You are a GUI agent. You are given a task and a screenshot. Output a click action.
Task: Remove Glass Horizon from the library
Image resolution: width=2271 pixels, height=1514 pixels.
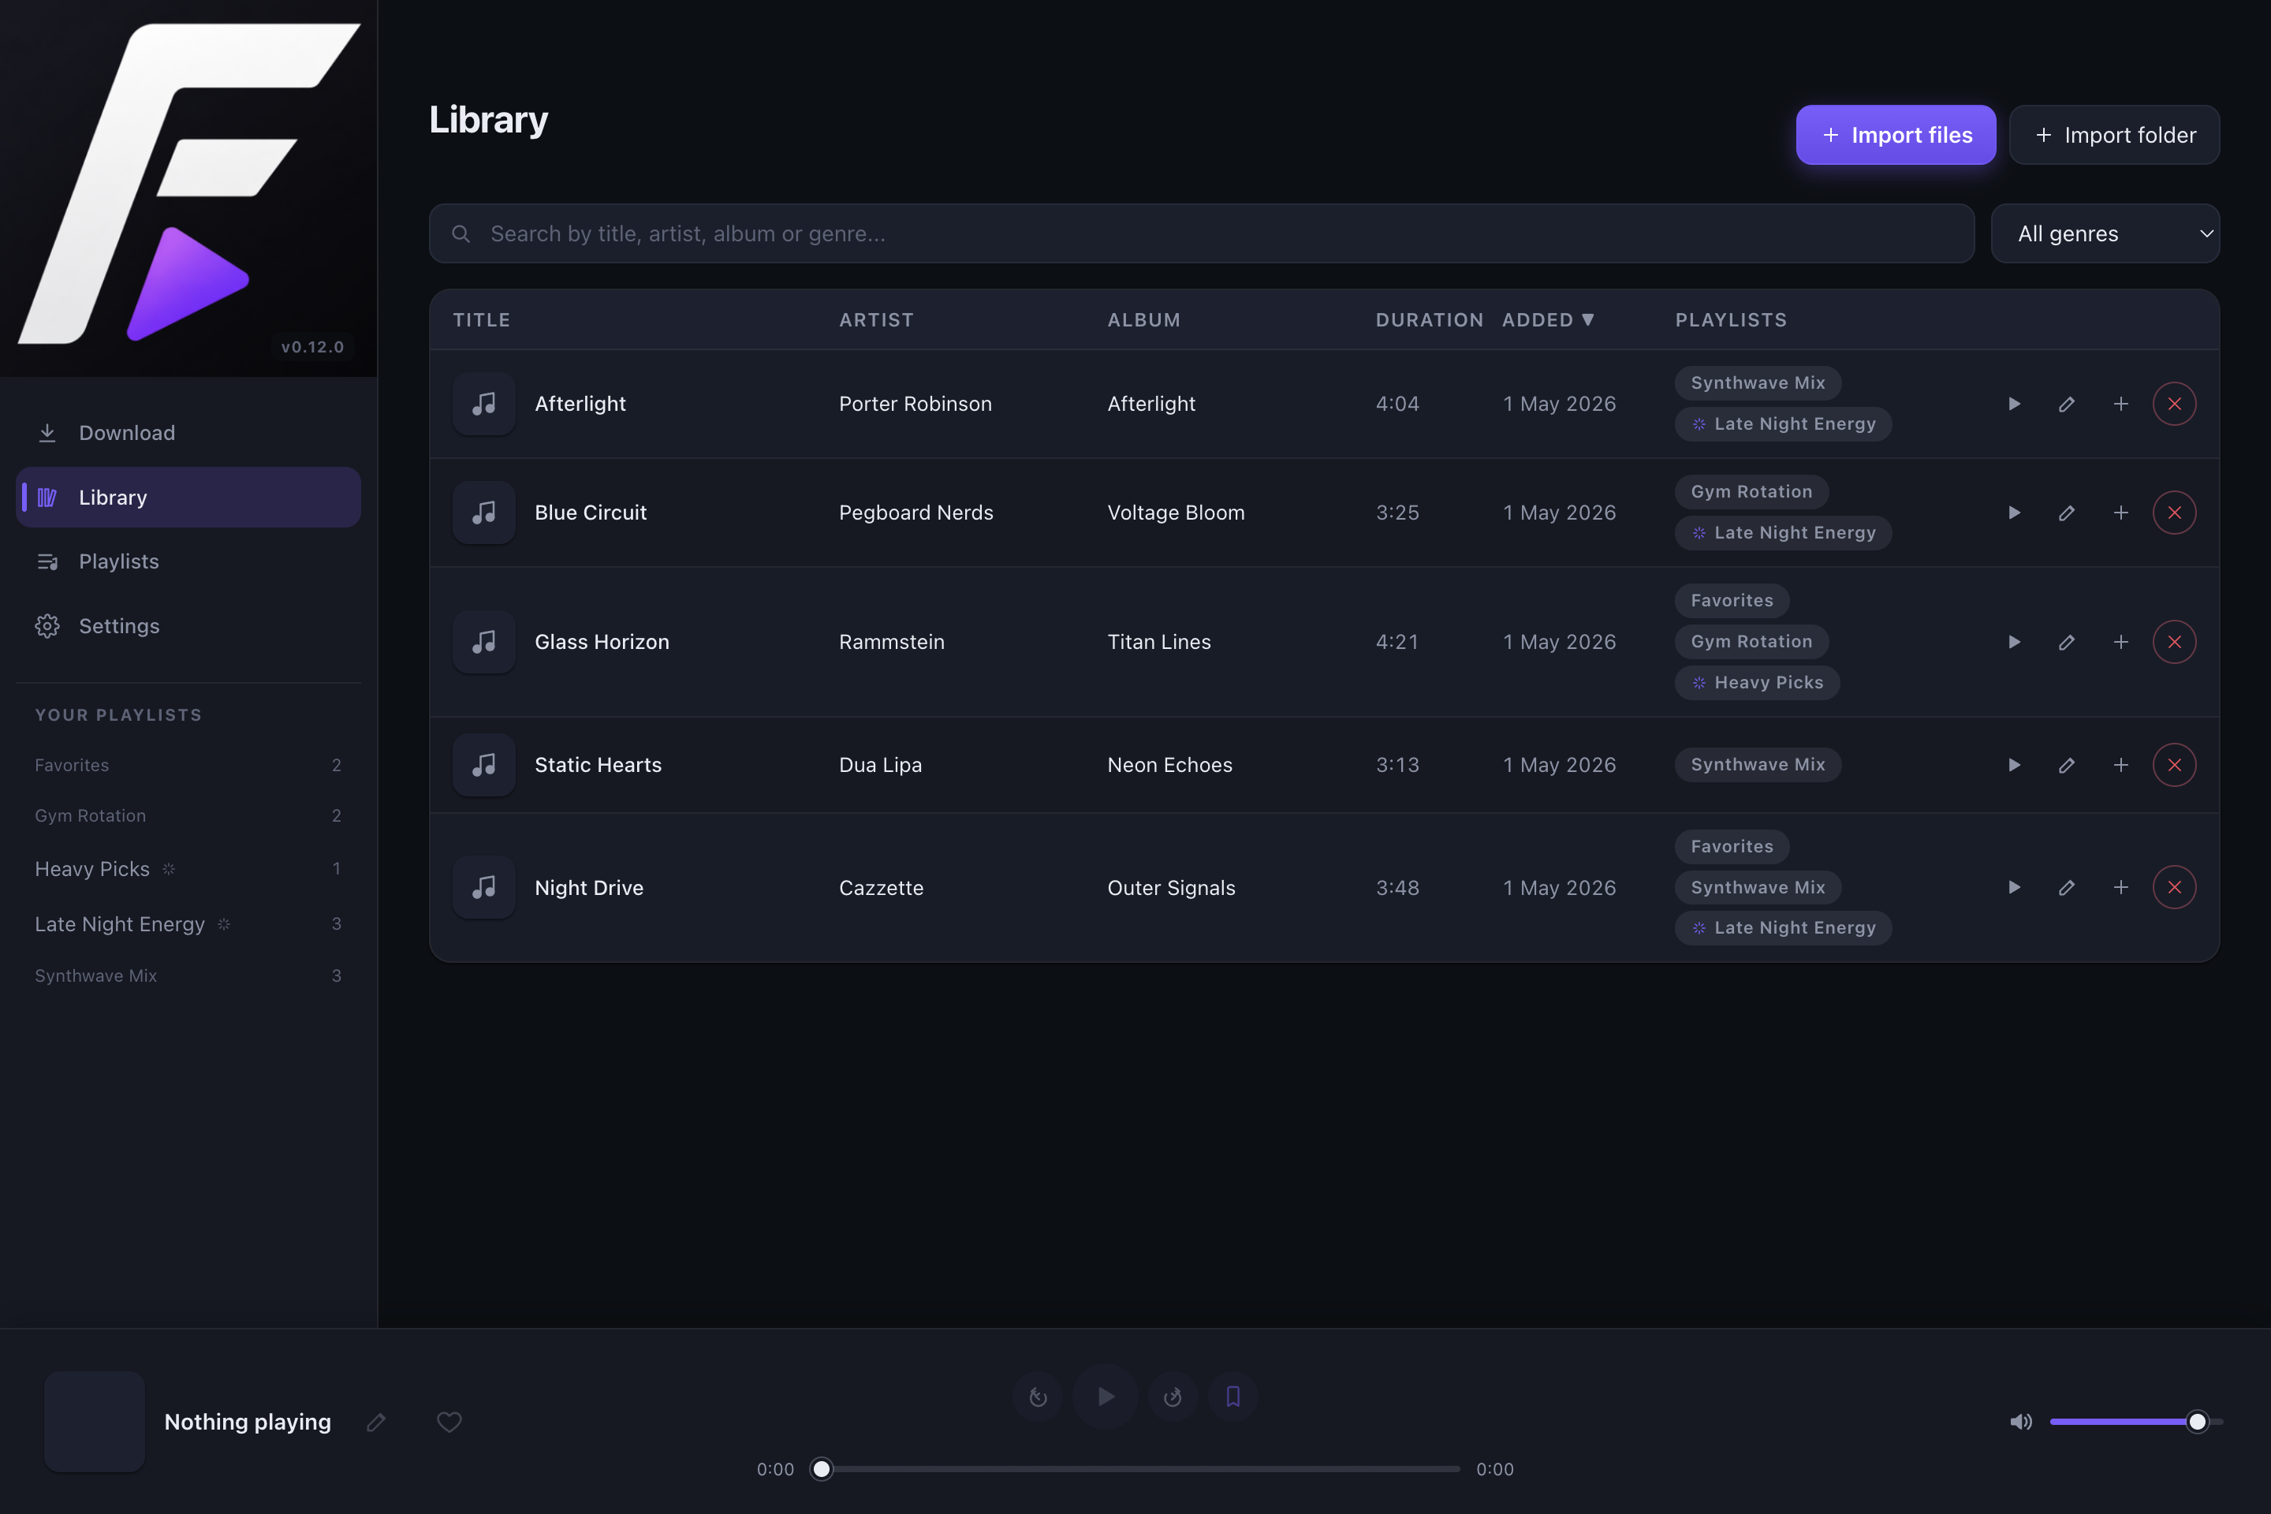(x=2175, y=642)
